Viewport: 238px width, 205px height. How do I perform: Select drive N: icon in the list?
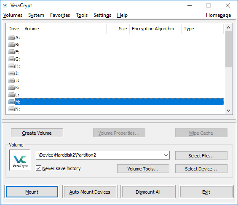(x=11, y=109)
